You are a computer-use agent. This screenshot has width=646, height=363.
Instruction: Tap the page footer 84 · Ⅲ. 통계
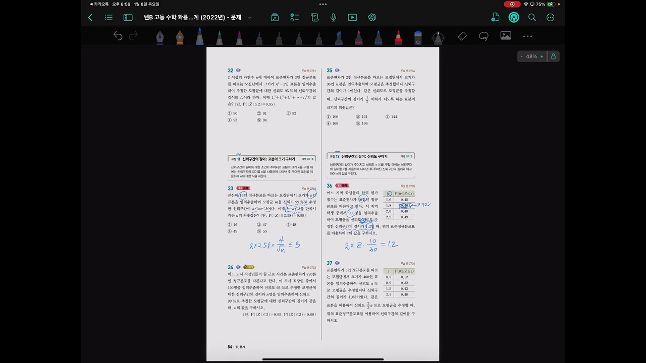pyautogui.click(x=236, y=347)
